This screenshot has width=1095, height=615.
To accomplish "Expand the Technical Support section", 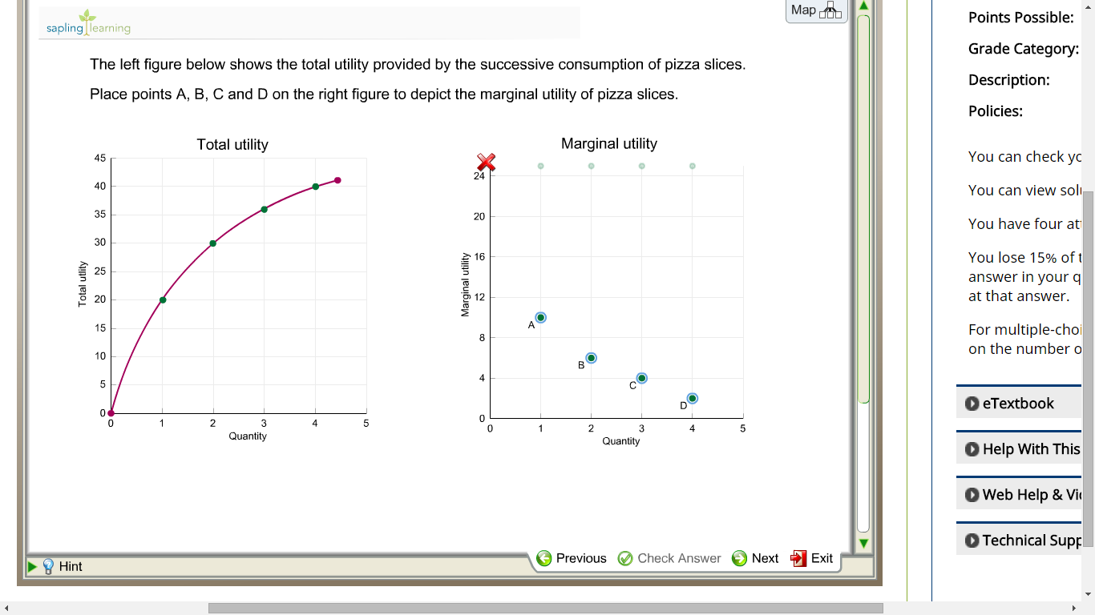I will point(1022,540).
